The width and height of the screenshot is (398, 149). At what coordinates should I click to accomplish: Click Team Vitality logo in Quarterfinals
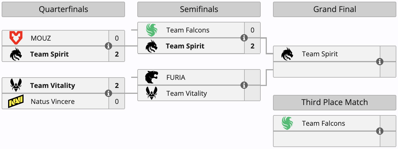click(x=16, y=85)
